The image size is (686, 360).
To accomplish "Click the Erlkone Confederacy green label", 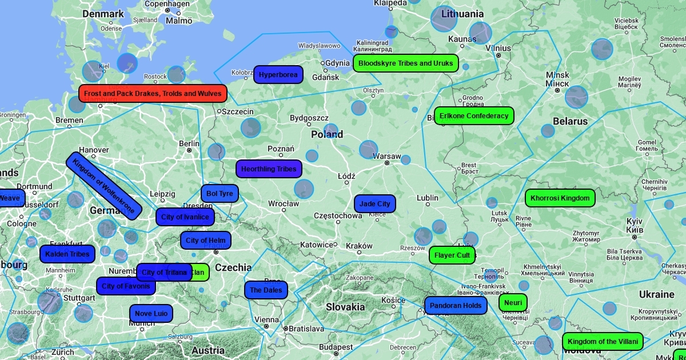I will 473,116.
